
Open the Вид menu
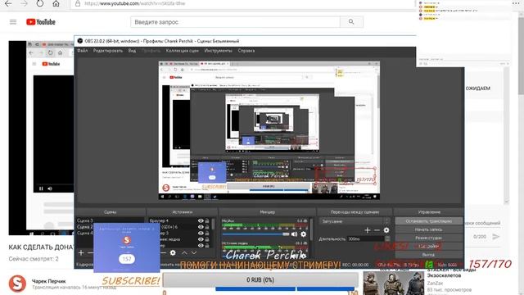132,51
